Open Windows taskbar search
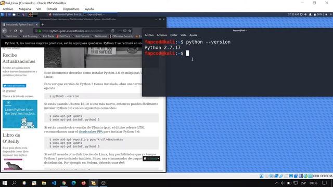The image size is (333, 187). [14, 183]
